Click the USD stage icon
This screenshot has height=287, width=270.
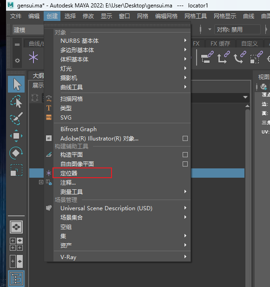pos(49,208)
